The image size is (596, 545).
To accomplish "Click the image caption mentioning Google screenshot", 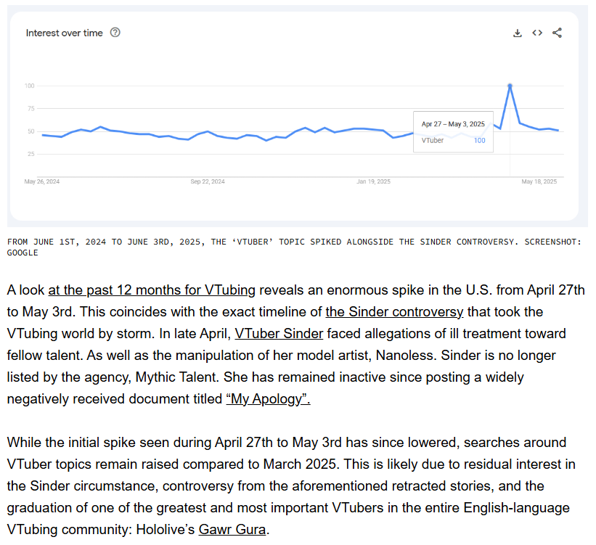I will (x=294, y=247).
